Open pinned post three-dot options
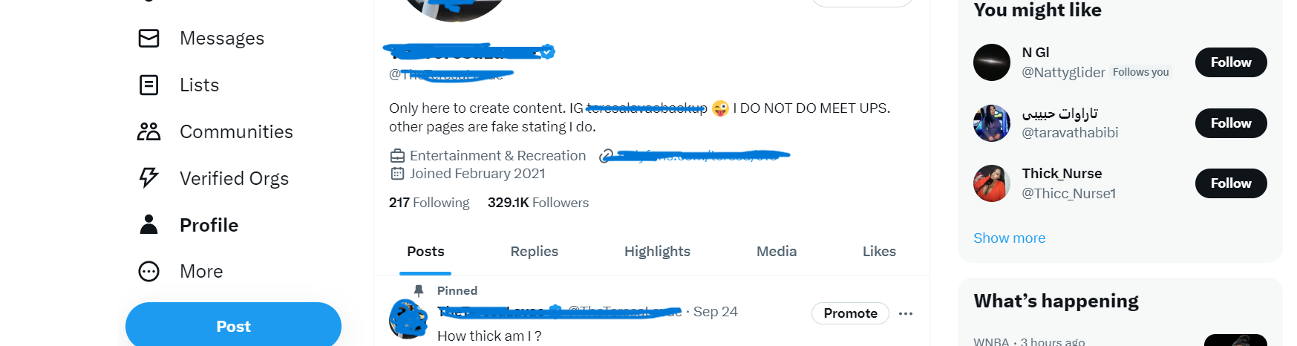 (905, 313)
